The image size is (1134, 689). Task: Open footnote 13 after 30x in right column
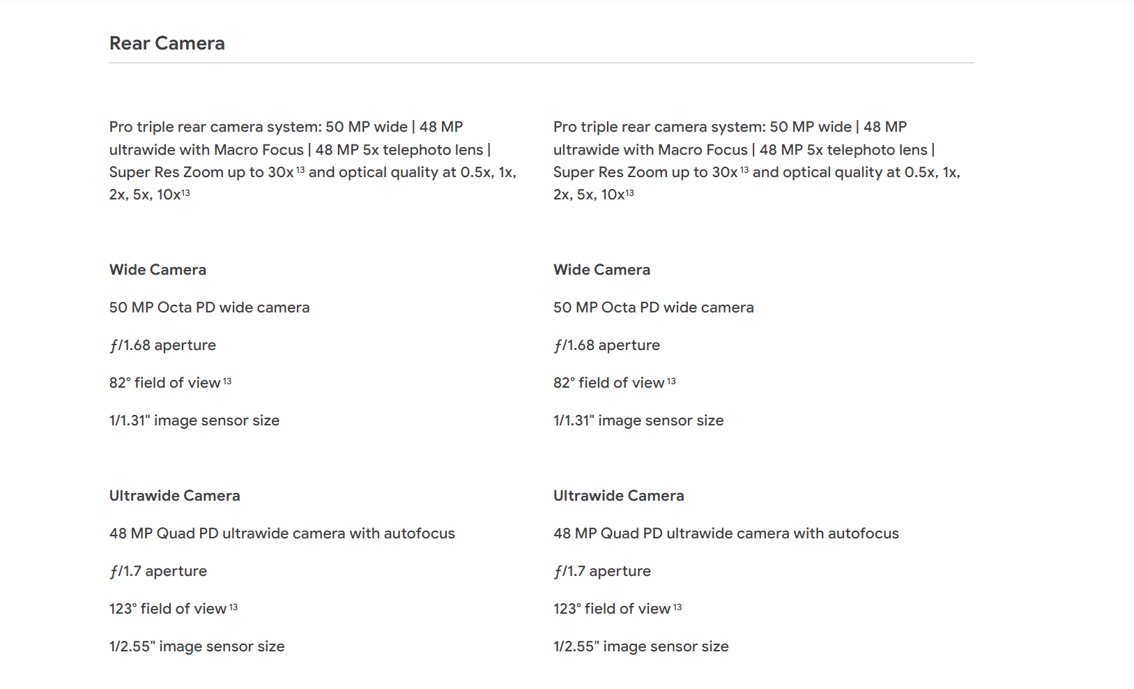click(744, 169)
